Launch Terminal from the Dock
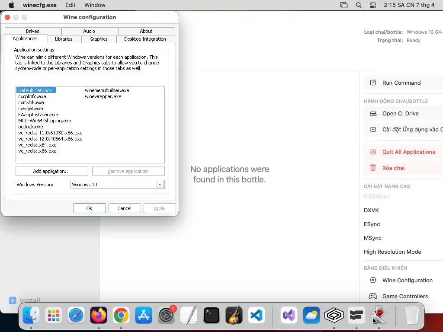 (x=211, y=315)
